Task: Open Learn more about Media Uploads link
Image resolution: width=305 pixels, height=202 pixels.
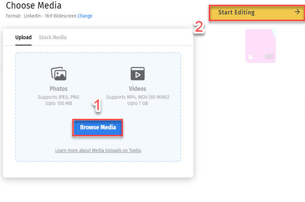Action: 98,150
